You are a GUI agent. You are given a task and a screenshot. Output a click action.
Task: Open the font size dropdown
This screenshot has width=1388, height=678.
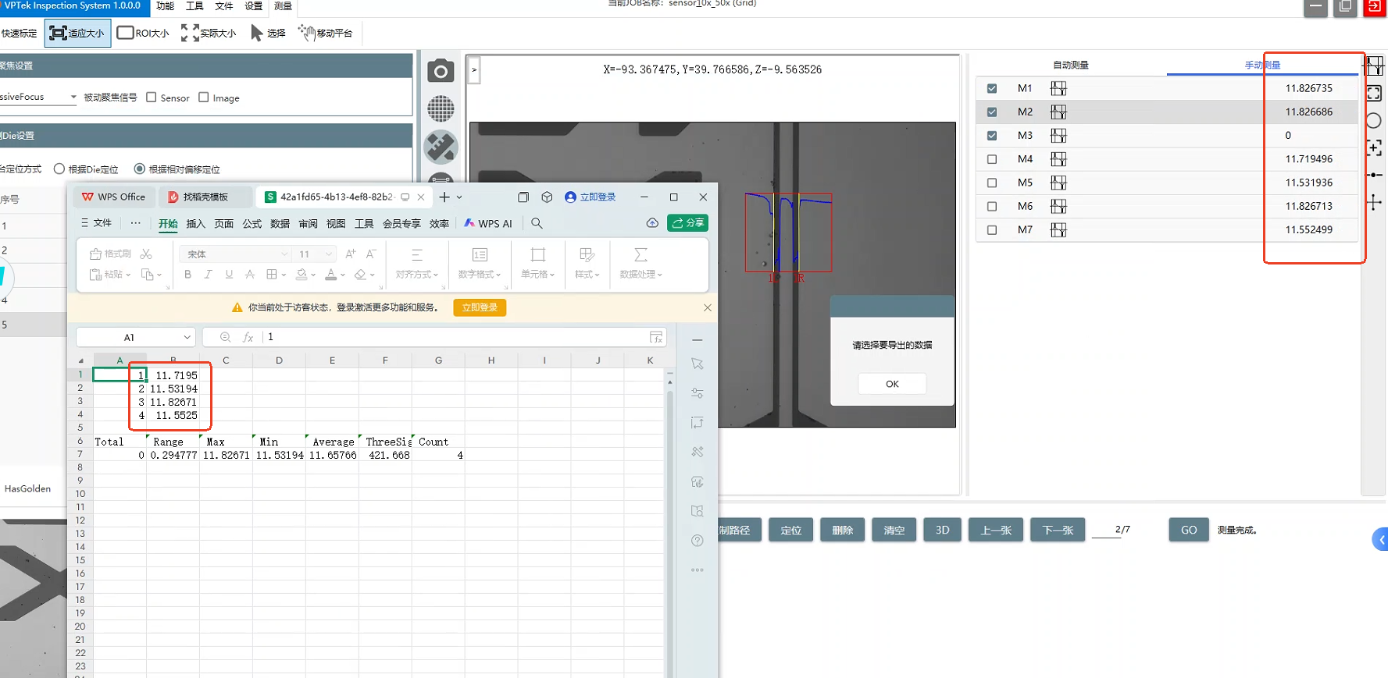[x=329, y=254]
